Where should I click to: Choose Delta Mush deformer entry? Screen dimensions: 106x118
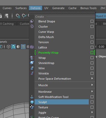(x=62, y=37)
